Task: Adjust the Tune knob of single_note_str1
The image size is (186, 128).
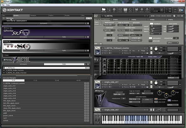Action: (x=156, y=83)
